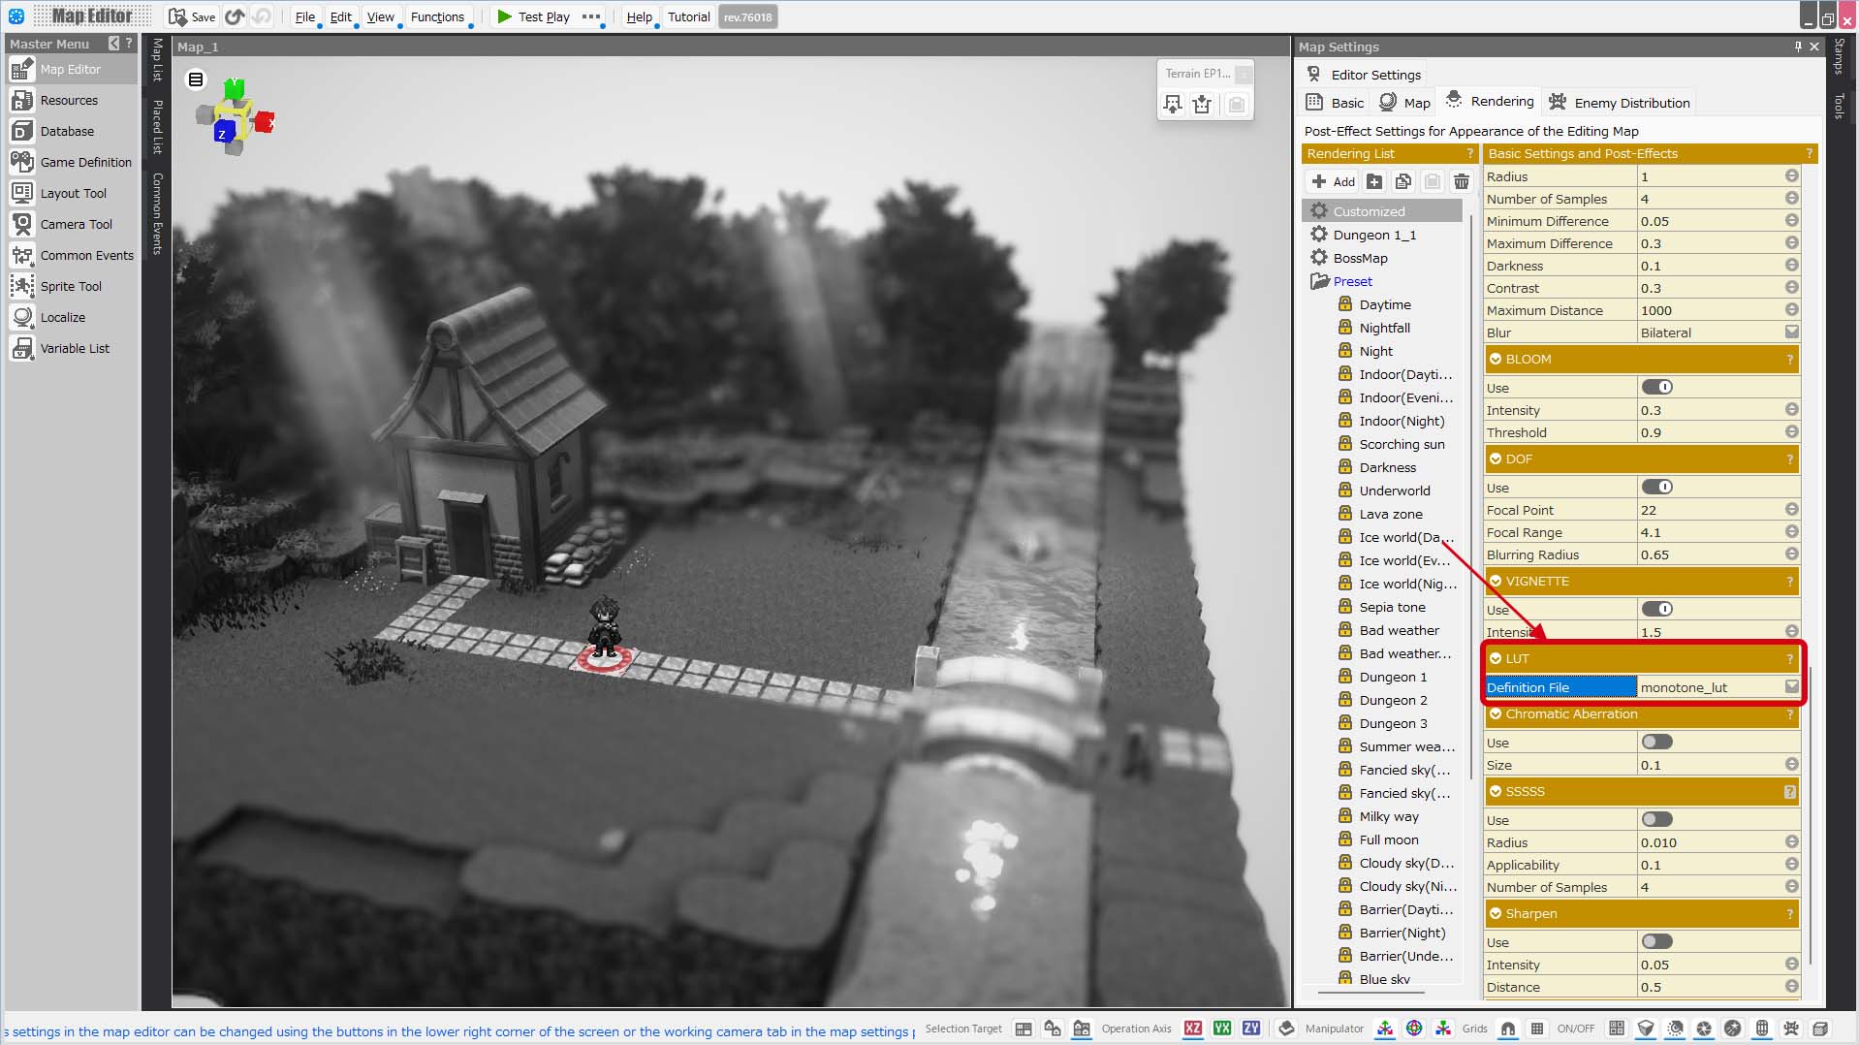Switch to the Map tab in Map Settings
Viewport: 1859px width, 1045px height.
click(x=1404, y=102)
